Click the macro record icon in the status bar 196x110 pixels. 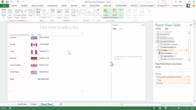pyautogui.click(x=10, y=108)
